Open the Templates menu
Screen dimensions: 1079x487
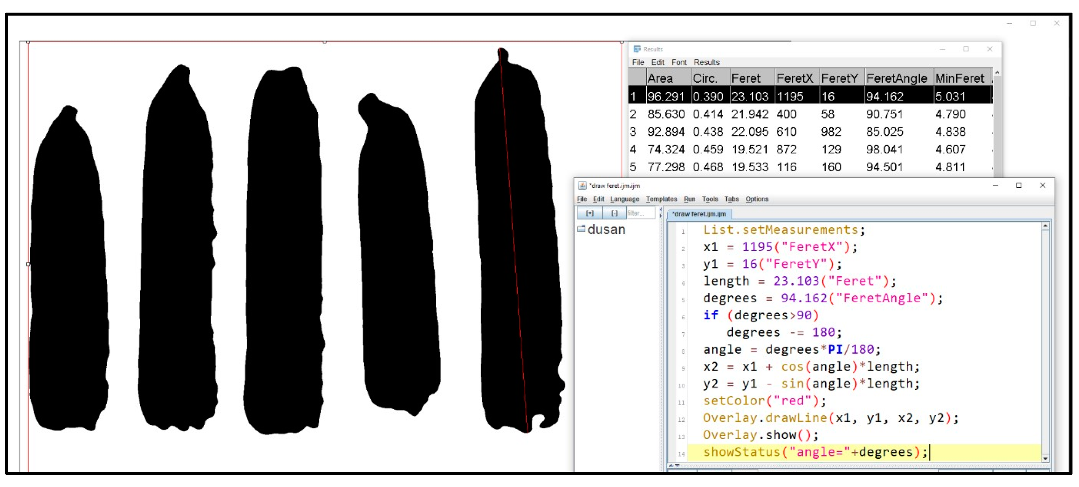(x=661, y=199)
